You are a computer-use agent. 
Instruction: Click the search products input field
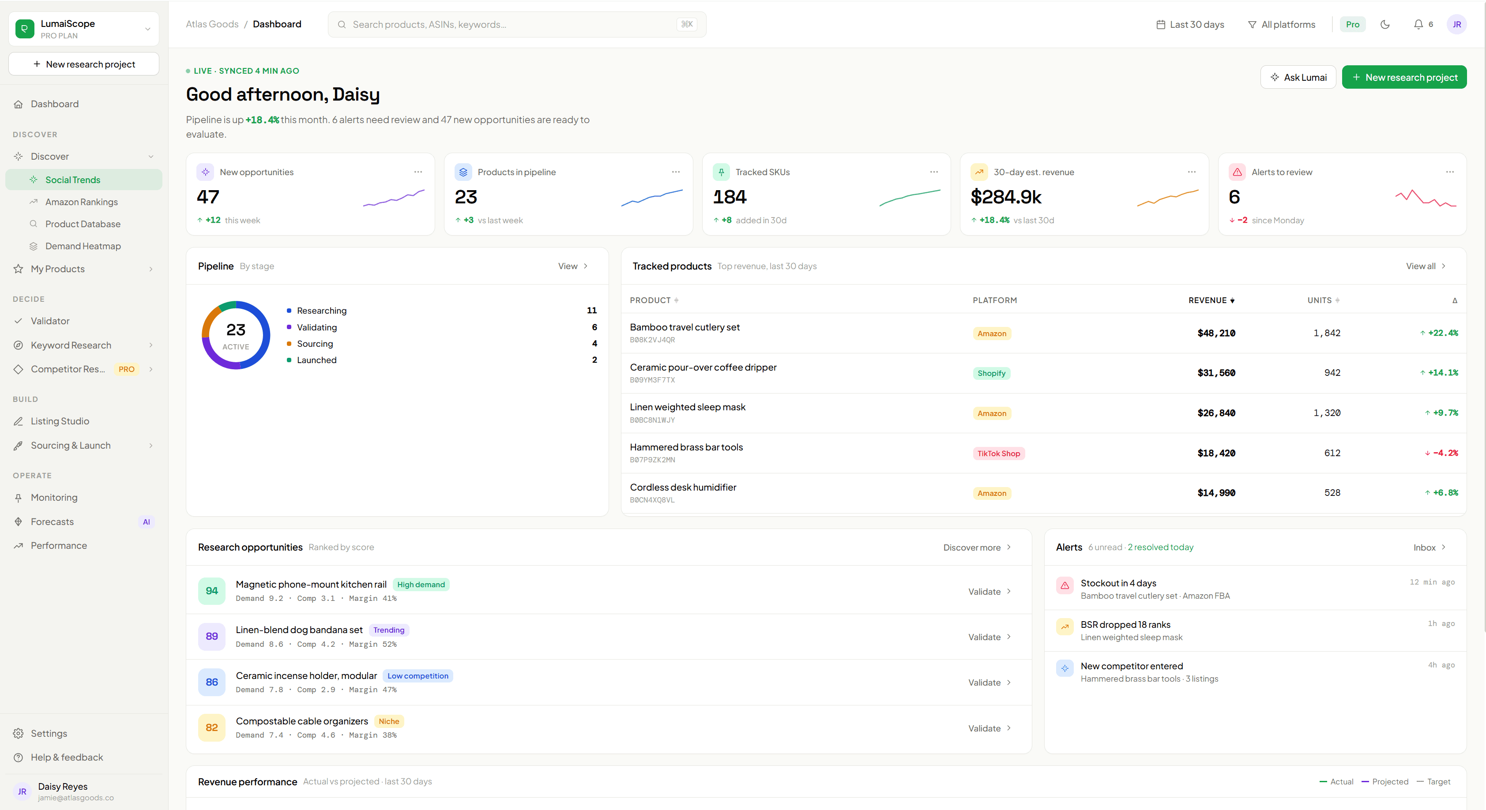pos(517,24)
